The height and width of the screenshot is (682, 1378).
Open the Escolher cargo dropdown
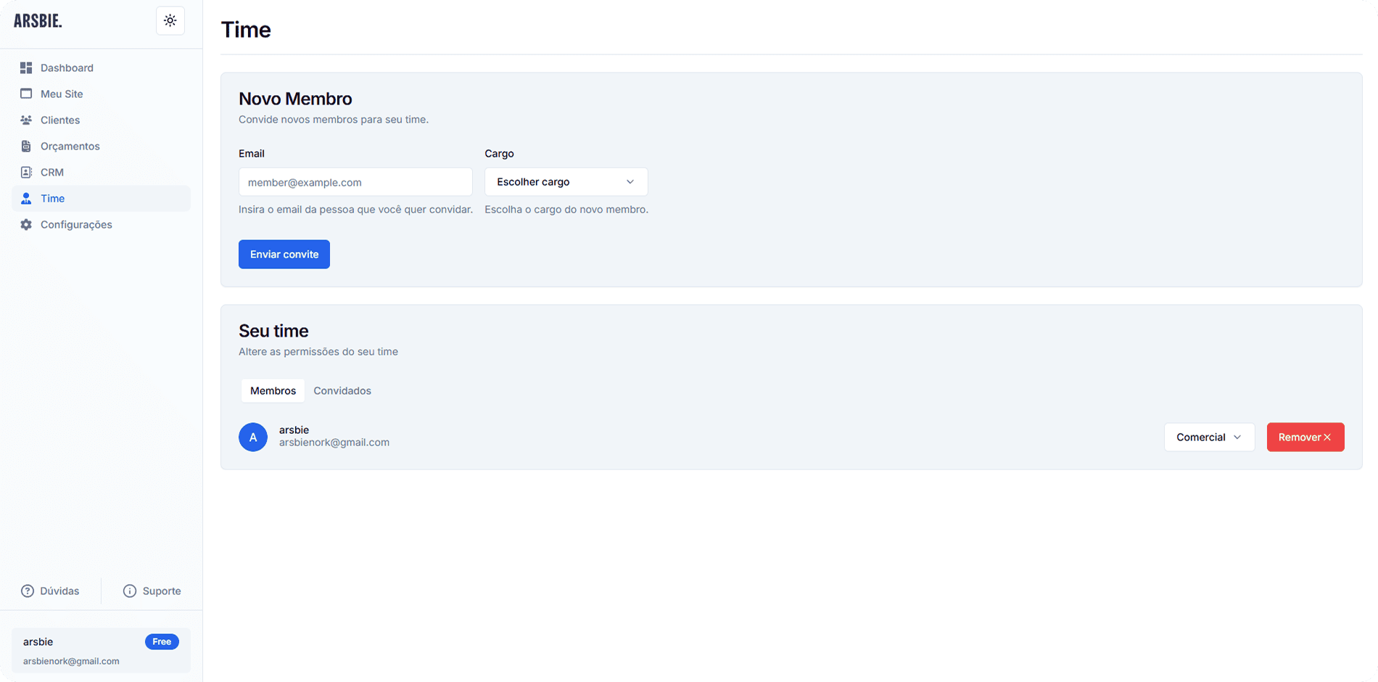click(x=566, y=182)
